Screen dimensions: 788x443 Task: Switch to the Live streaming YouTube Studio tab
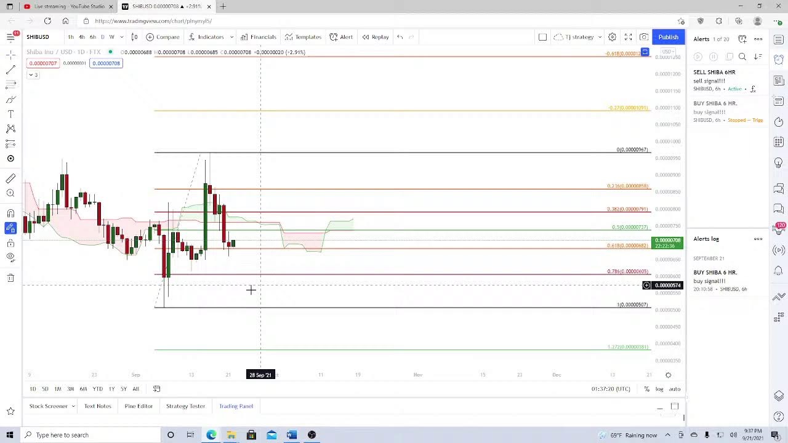[69, 7]
